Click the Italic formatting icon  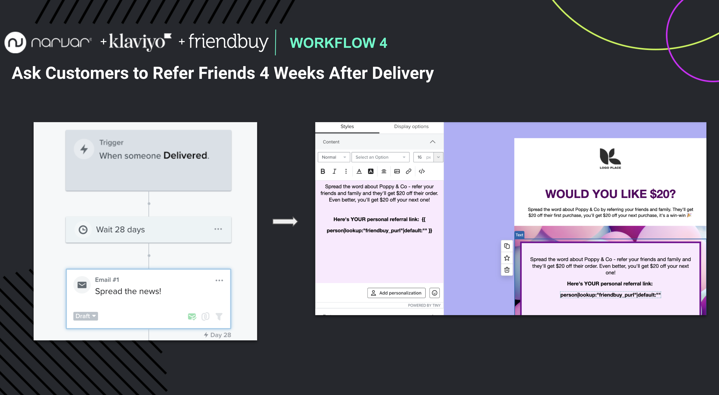pos(334,171)
